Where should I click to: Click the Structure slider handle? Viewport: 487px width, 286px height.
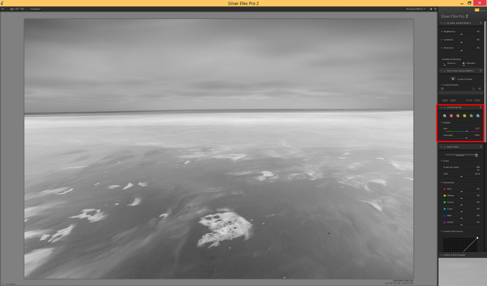[x=461, y=51]
